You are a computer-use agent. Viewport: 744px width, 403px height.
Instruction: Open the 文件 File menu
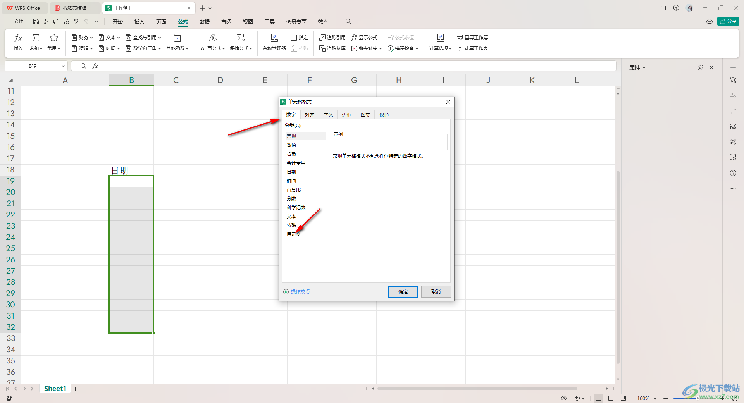(15, 21)
